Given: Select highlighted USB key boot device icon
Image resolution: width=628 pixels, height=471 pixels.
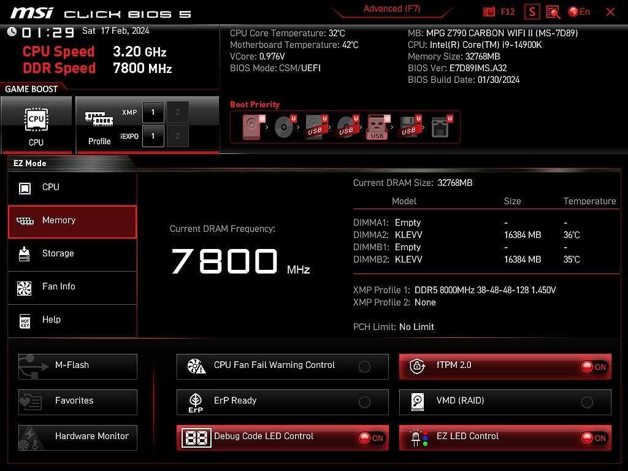Looking at the screenshot, I should 378,128.
